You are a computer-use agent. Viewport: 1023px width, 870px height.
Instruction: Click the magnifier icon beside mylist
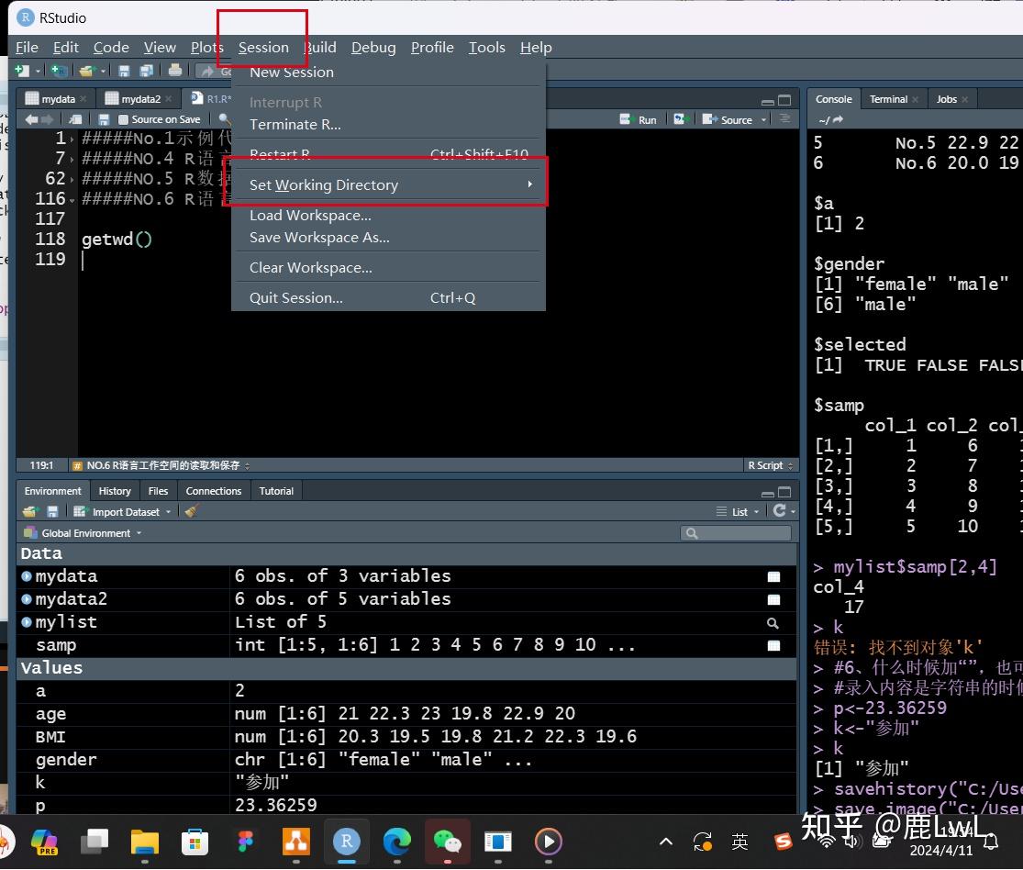tap(773, 622)
